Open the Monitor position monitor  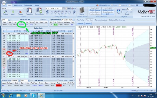pyautogui.click(x=82, y=11)
